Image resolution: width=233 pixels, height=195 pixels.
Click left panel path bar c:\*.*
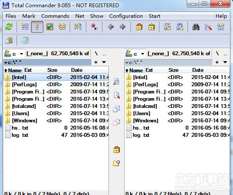pyautogui.click(x=47, y=62)
